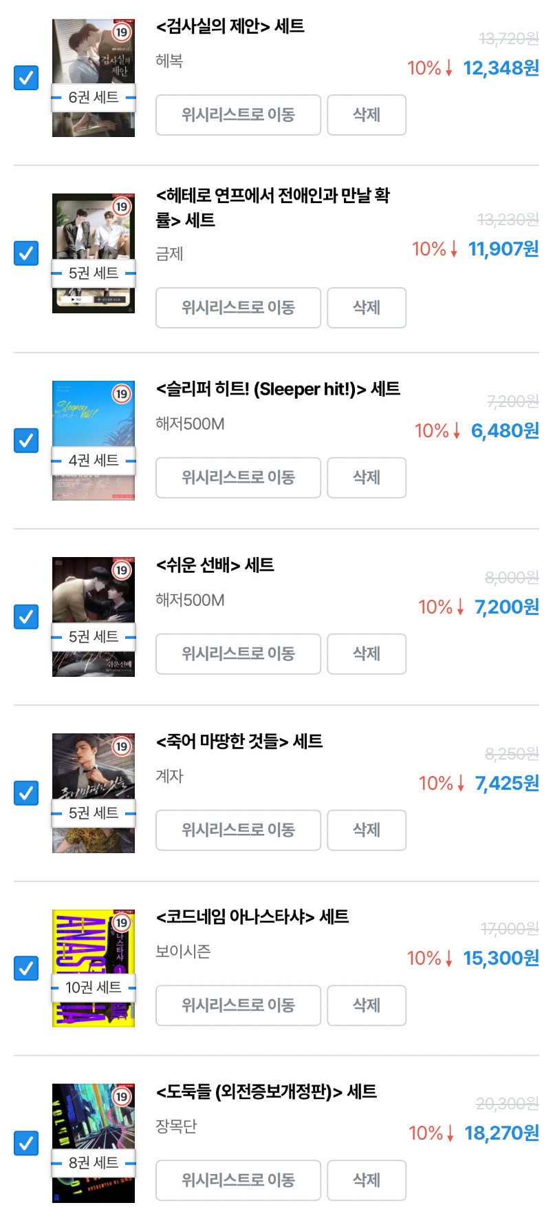Move 죽어 마땅한 것들 to wishlist
Screen dimensions: 553x1225
tap(238, 830)
